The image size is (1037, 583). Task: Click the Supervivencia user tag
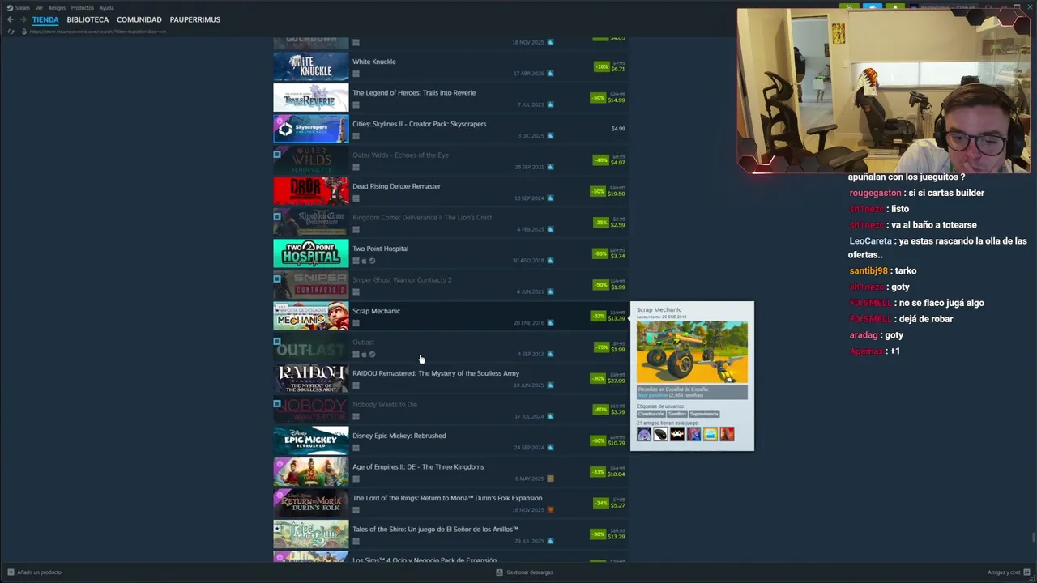point(704,414)
